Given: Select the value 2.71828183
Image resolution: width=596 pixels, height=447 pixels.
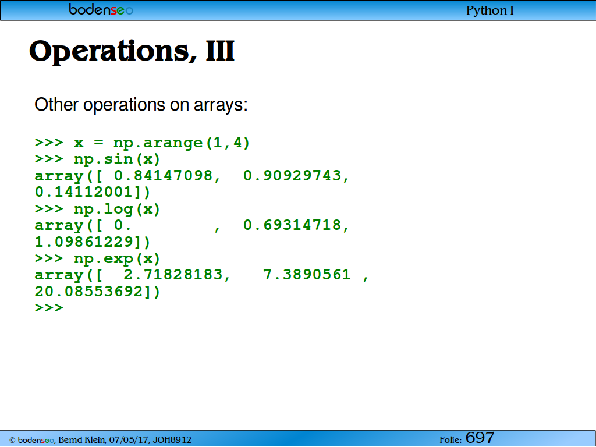Looking at the screenshot, I should [x=173, y=275].
